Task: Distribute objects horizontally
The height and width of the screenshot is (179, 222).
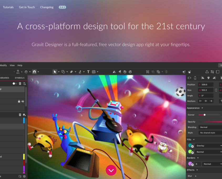Action: tap(189, 78)
